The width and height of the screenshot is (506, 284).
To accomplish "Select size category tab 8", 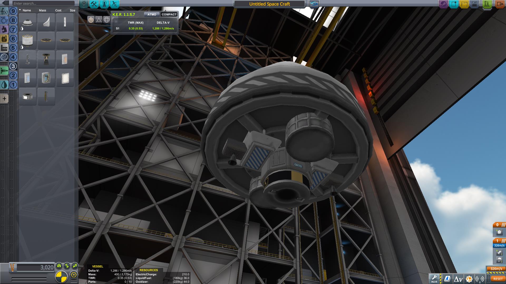I will coord(13,20).
